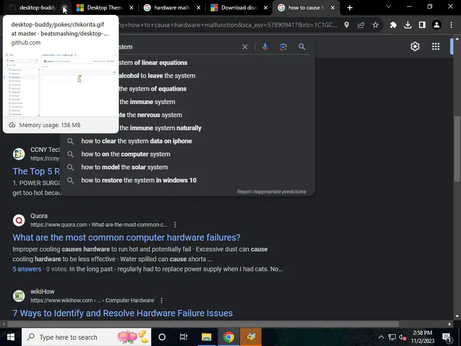Open more options for the Quora result
Viewport: 461px width, 346px height.
175,225
